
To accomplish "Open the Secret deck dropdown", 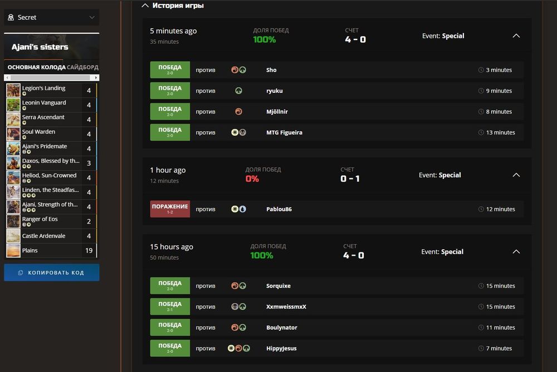I will (51, 17).
